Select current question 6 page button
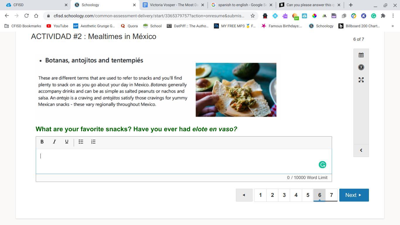 tap(319, 195)
